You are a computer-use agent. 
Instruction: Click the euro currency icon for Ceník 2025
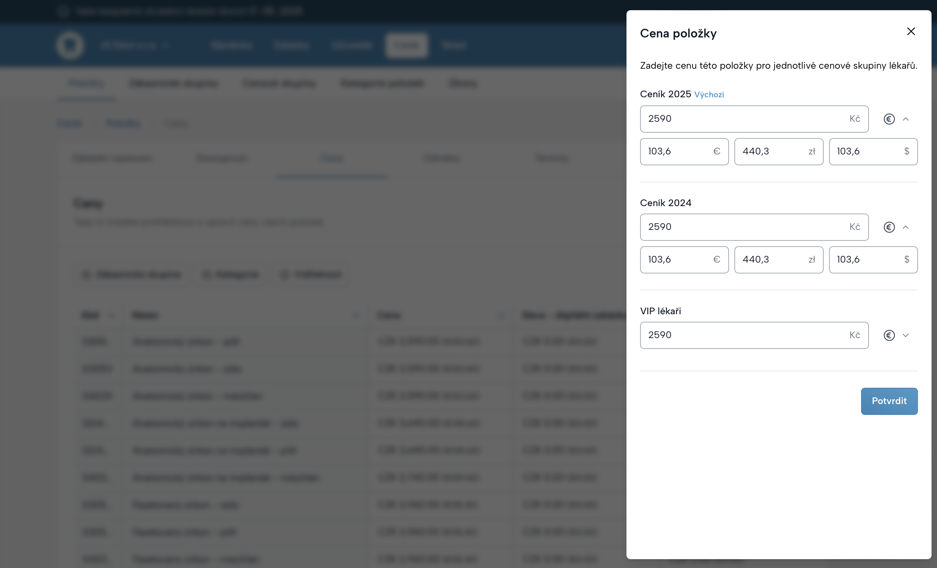(889, 119)
